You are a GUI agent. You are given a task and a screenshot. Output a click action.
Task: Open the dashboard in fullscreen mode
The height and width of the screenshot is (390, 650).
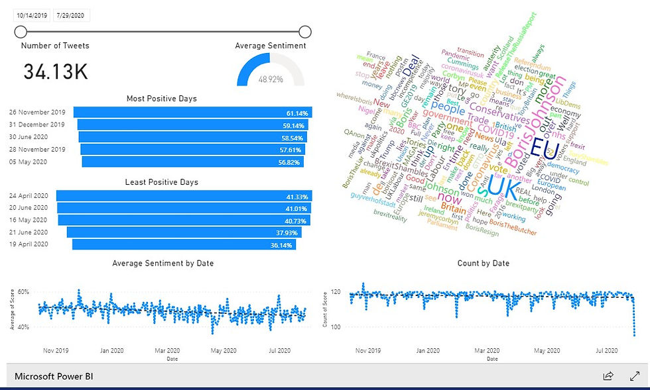(635, 376)
